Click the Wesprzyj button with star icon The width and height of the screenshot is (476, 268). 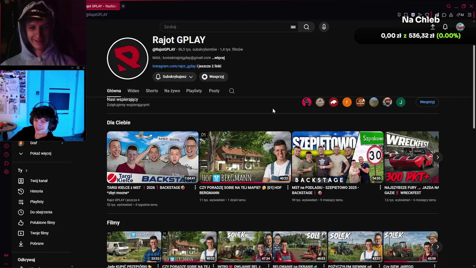pyautogui.click(x=213, y=77)
